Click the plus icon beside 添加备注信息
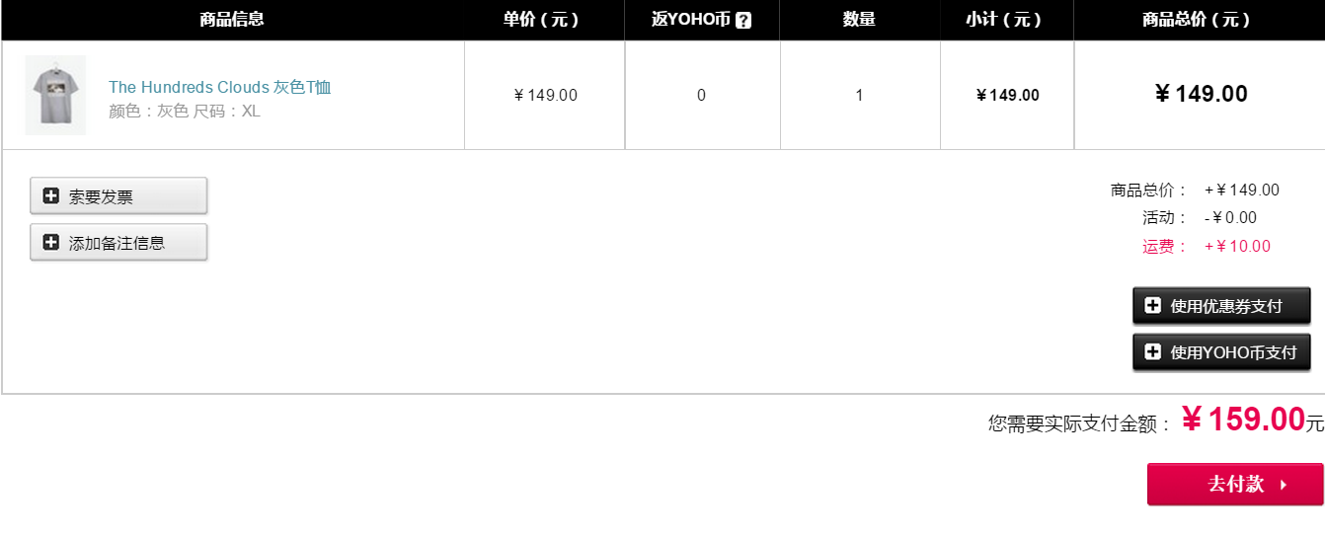1325x537 pixels. tap(51, 242)
